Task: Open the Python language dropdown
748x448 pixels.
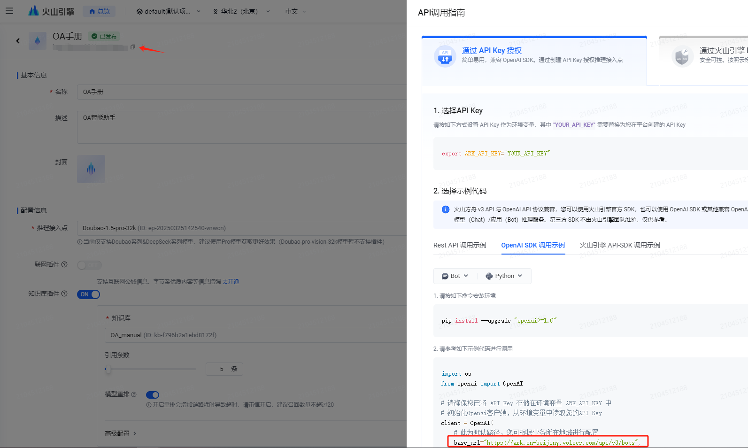Action: 504,276
